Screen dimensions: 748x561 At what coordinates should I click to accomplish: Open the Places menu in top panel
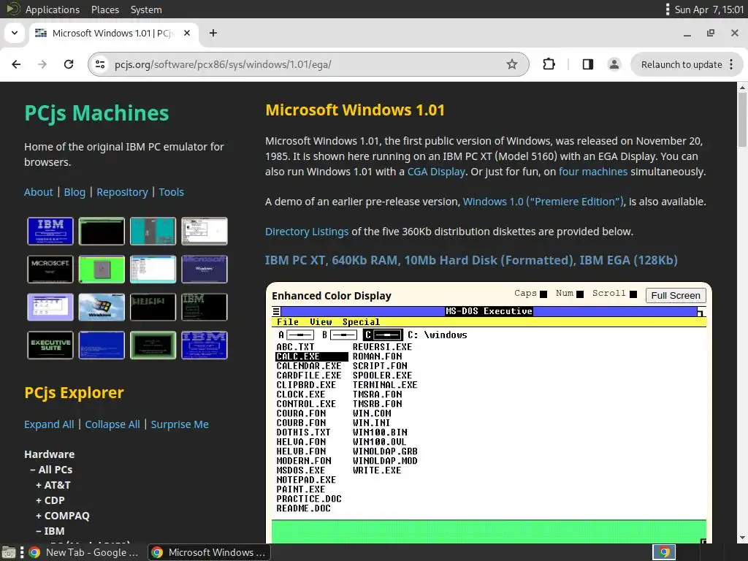click(x=105, y=9)
